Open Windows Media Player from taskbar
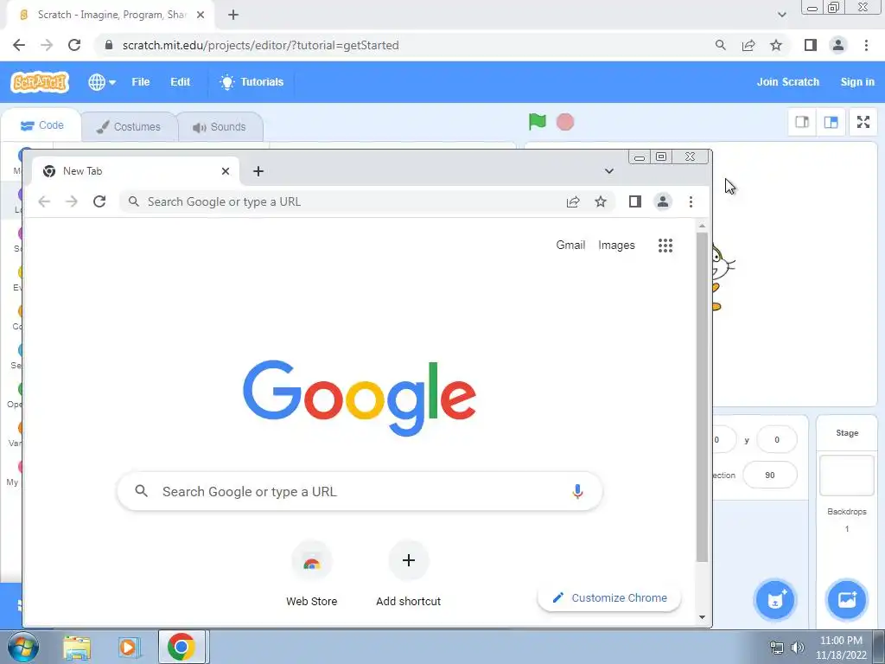The width and height of the screenshot is (885, 664). (x=128, y=647)
